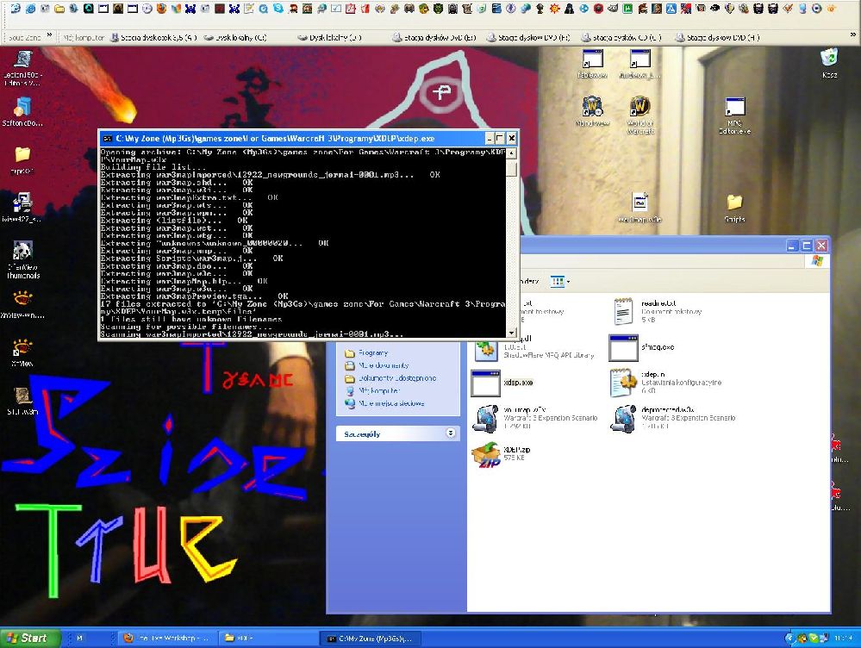Open the Views dropdown in Explorer toolbar
The width and height of the screenshot is (861, 648).
click(x=560, y=282)
